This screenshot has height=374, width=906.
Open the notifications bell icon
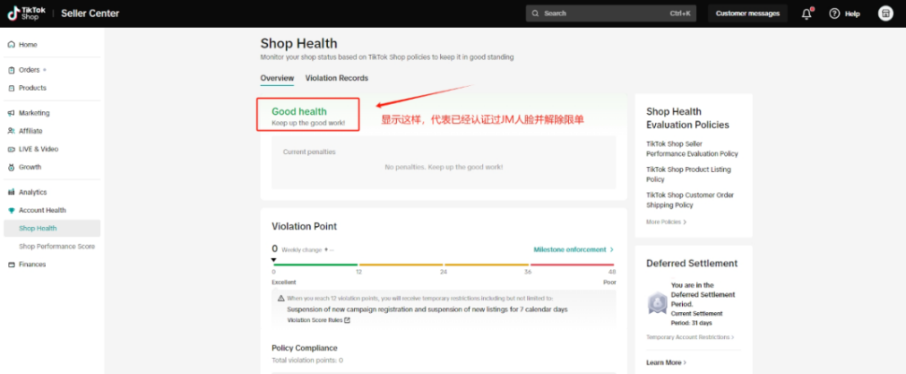coord(807,13)
